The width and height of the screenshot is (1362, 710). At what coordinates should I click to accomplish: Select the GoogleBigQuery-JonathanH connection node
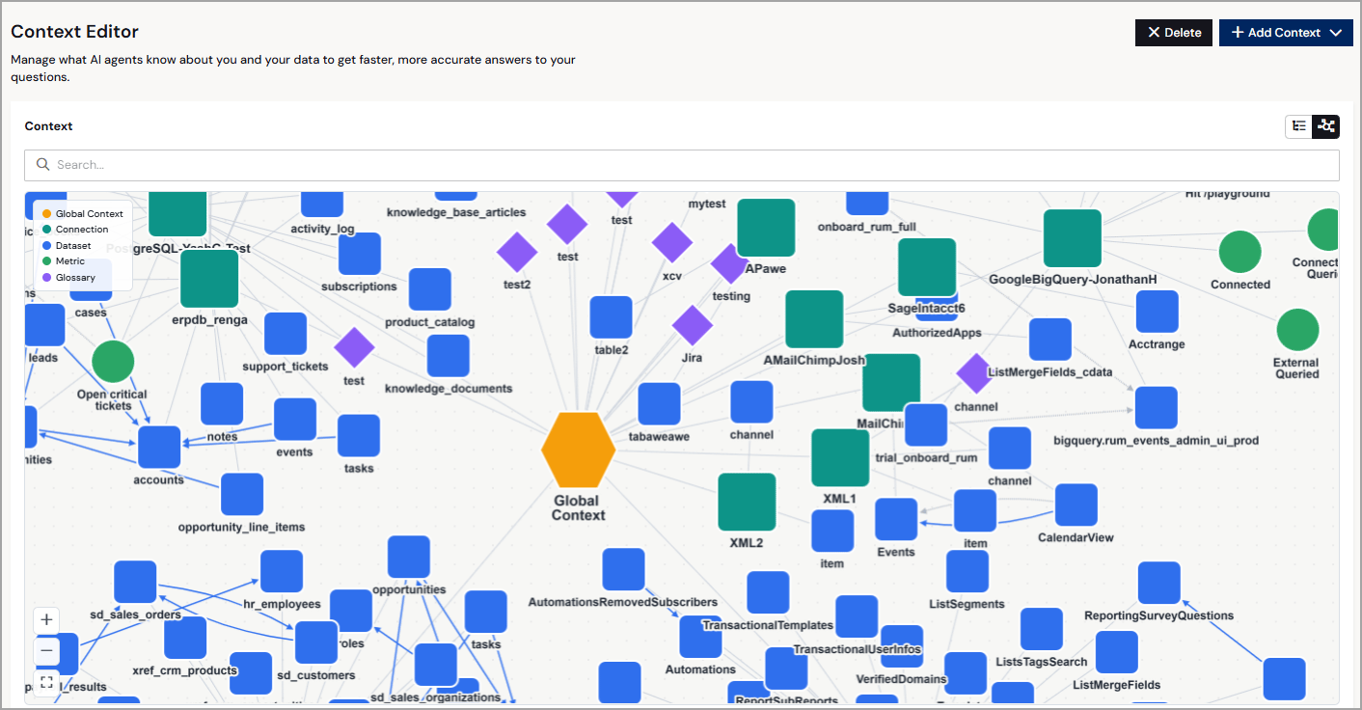coord(1073,238)
